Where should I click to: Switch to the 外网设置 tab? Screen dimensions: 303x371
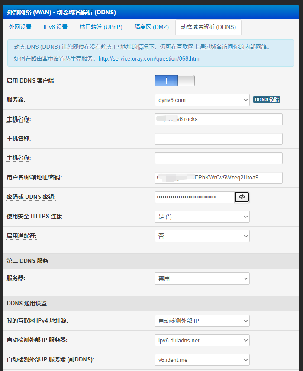tap(21, 26)
